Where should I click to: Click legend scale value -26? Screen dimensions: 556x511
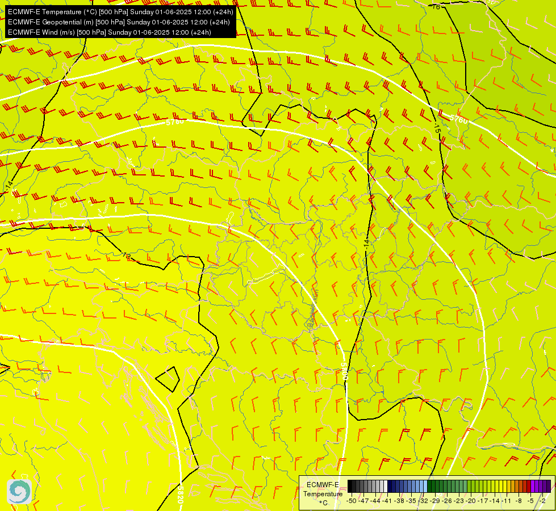[x=447, y=501]
